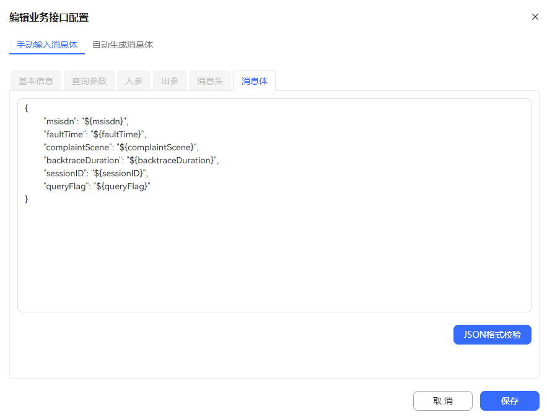The height and width of the screenshot is (420, 547).
Task: Open the 消息头 tab
Action: coord(209,81)
